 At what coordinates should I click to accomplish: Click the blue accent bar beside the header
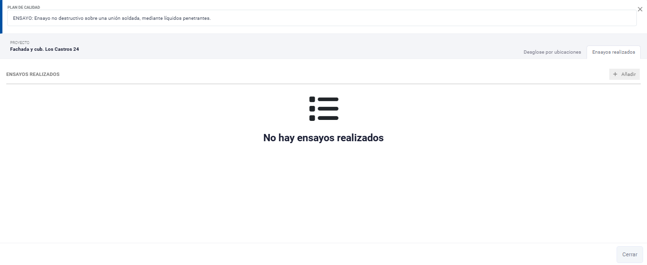point(1,17)
